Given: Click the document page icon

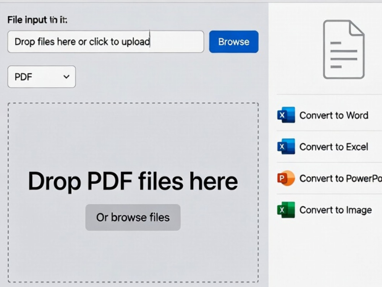Looking at the screenshot, I should pyautogui.click(x=343, y=49).
